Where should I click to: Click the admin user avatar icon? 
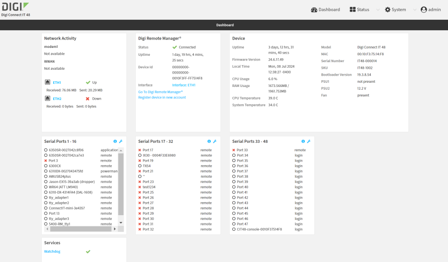423,10
